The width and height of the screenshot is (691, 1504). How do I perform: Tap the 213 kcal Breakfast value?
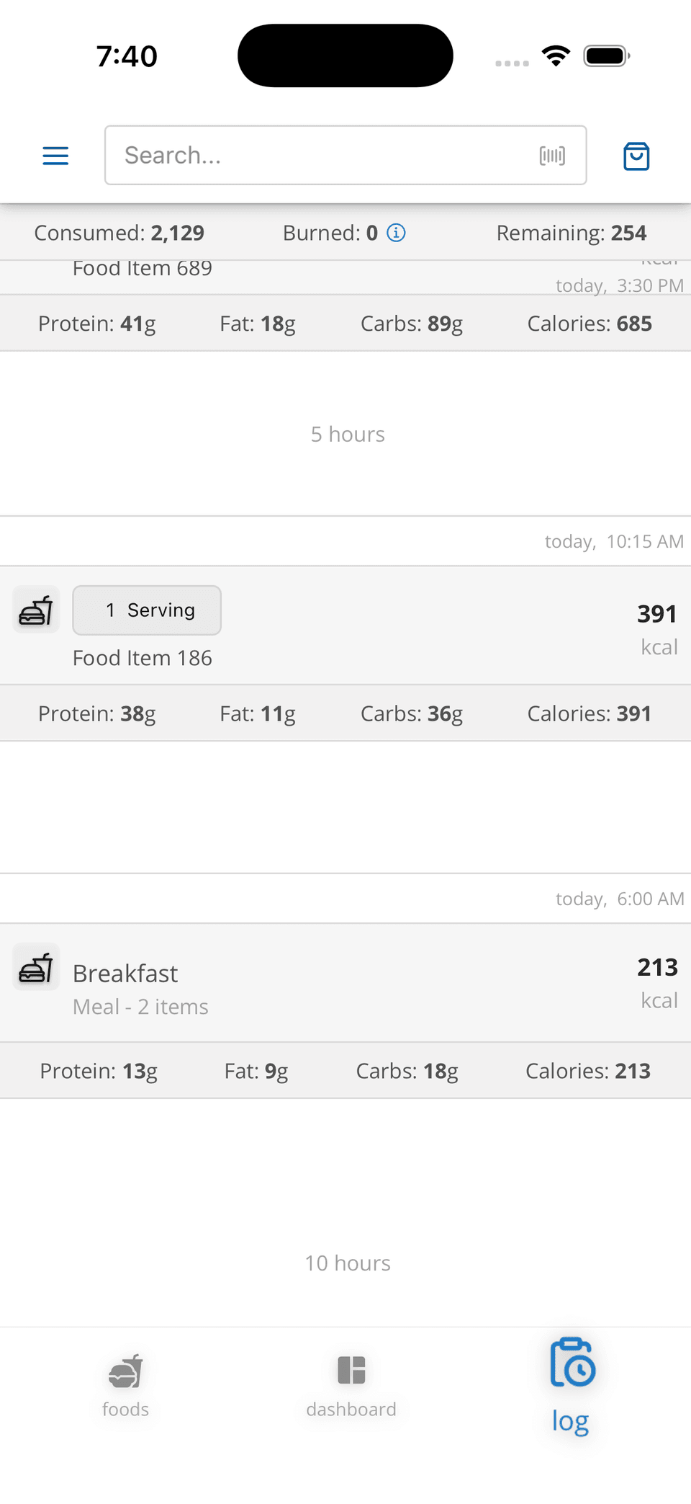click(657, 968)
